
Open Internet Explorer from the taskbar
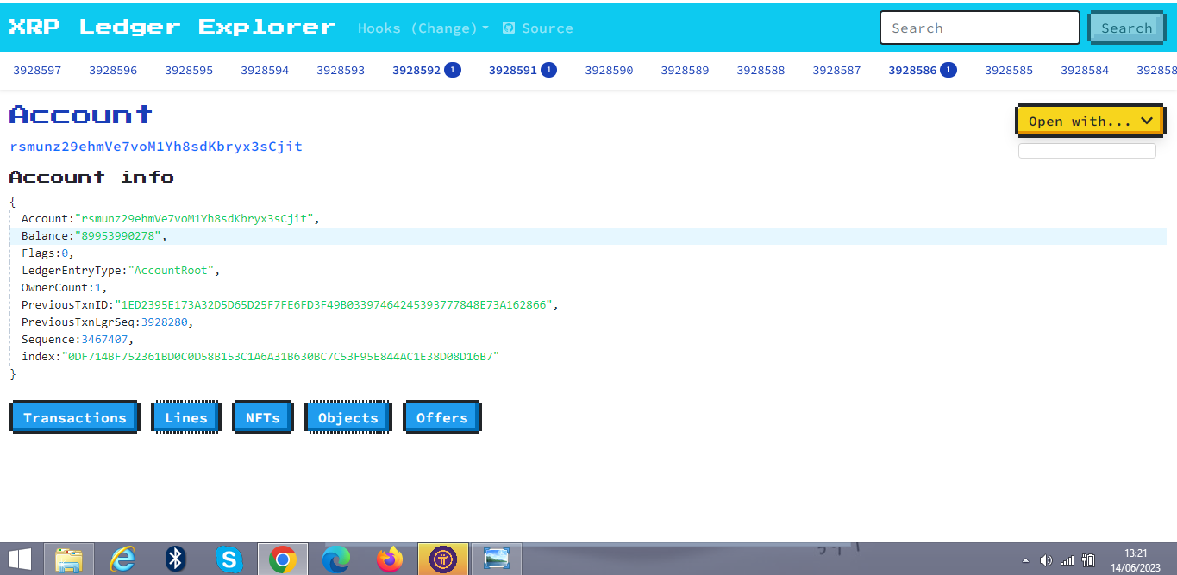point(123,559)
